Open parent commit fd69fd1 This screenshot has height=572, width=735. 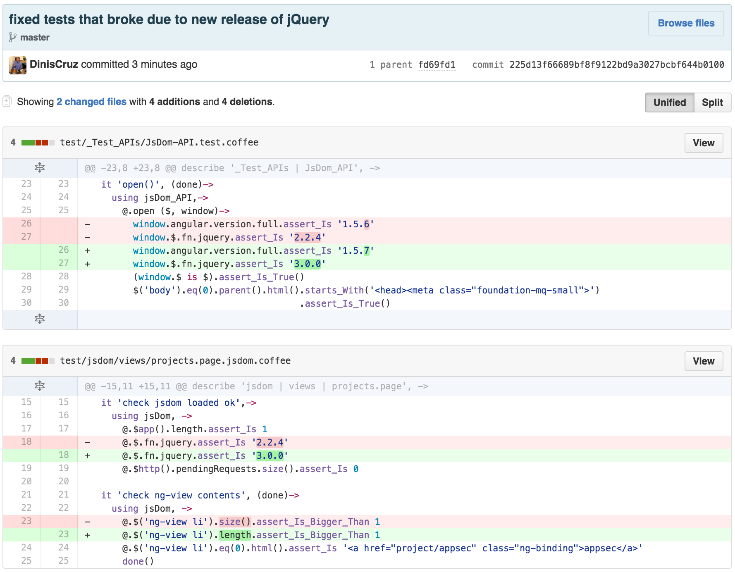pos(437,65)
